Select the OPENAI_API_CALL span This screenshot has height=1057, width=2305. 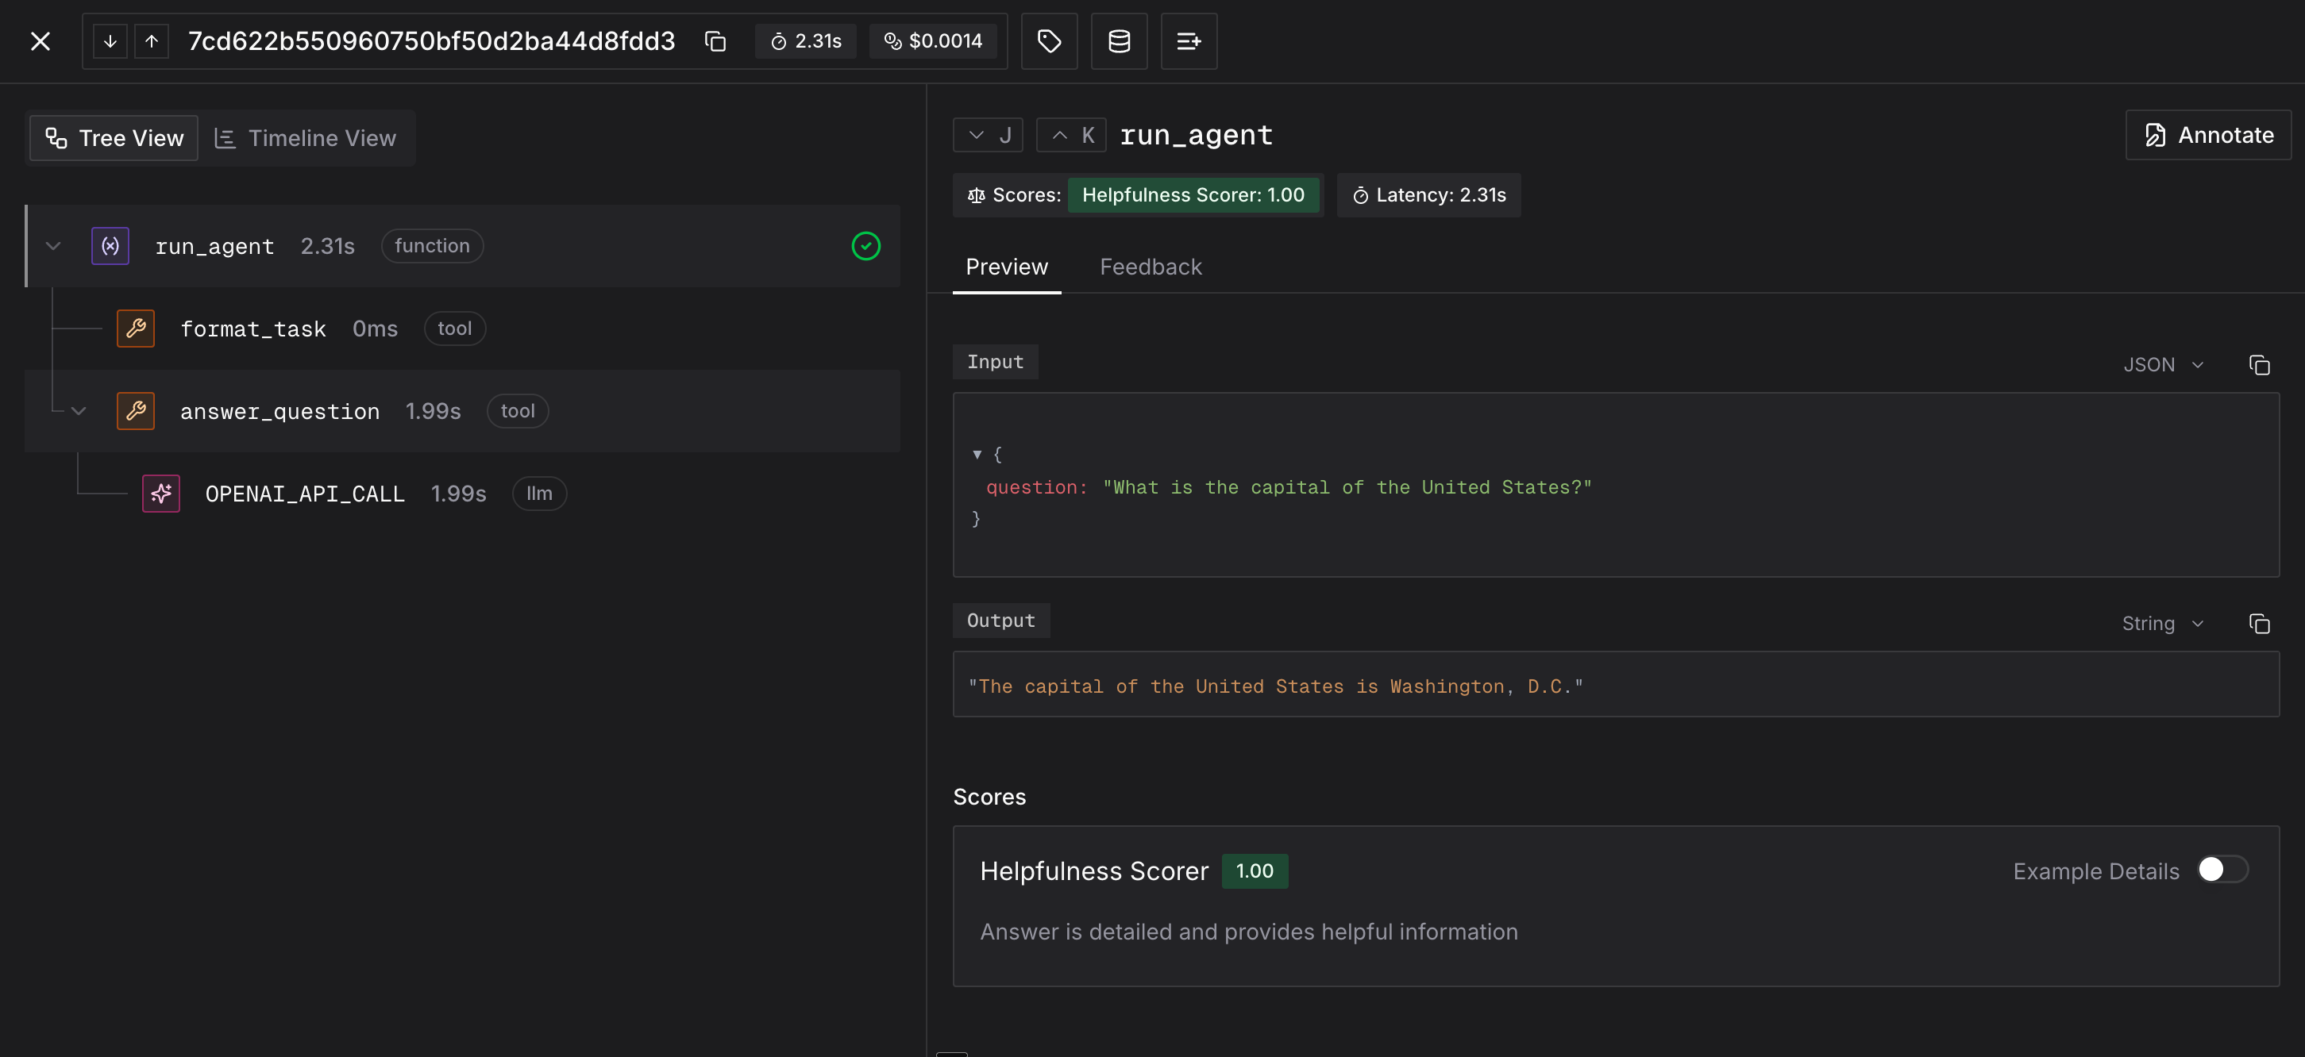pos(304,494)
